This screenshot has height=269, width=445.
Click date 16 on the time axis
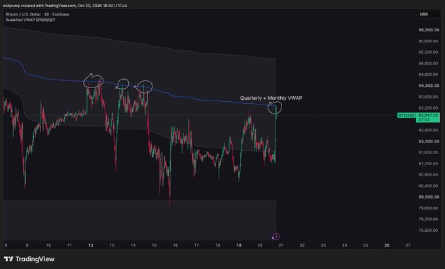pyautogui.click(x=175, y=245)
